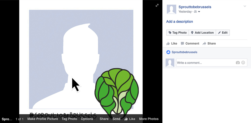
Task: Open More Photos in the bottom bar
Action: [149, 119]
